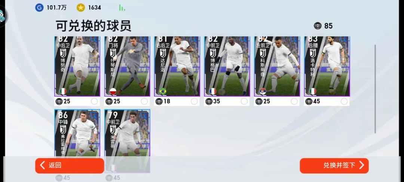Click the Brazil flag on 达尼洛 card
The width and height of the screenshot is (404, 182).
[x=163, y=91]
